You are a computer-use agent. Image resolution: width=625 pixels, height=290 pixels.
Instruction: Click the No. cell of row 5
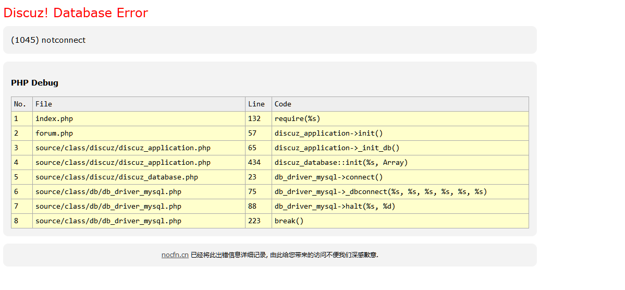(x=22, y=177)
